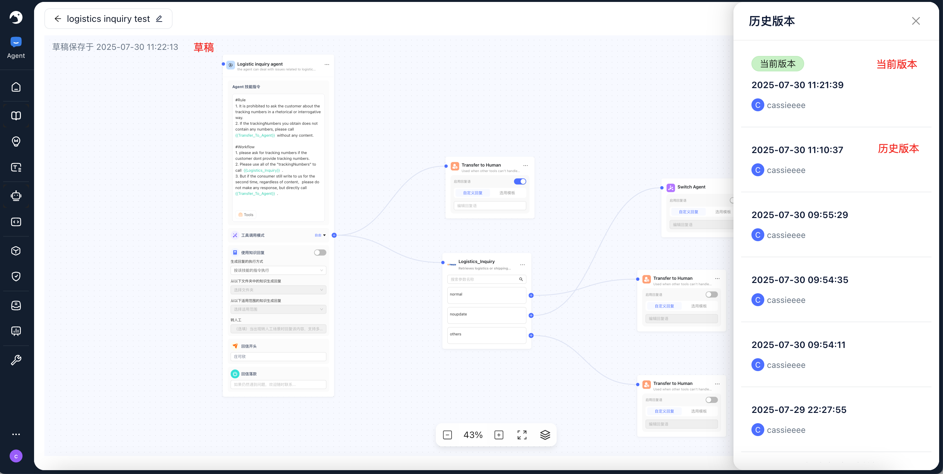Screen dimensions: 943x474
Task: Open the purple user avatar in the sidebar
Action: [x=16, y=456]
